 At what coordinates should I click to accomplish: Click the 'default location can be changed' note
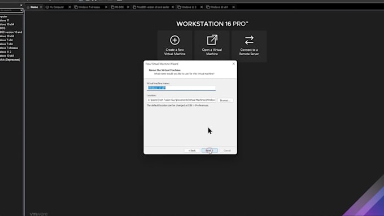177,105
